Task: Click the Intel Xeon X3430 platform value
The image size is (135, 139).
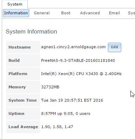Action: click(x=81, y=74)
